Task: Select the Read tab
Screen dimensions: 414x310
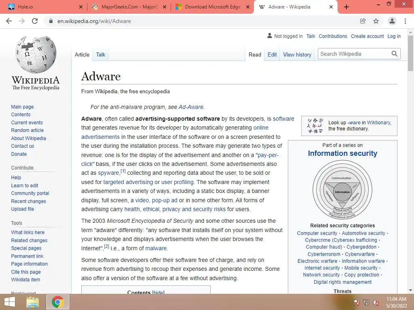Action: [255, 54]
